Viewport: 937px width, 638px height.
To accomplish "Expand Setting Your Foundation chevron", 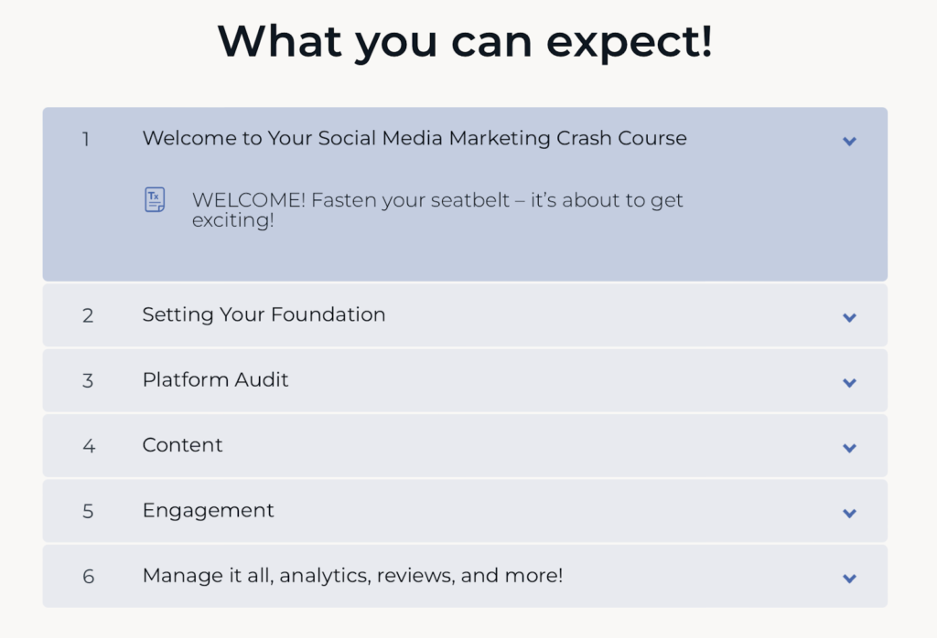I will (x=849, y=317).
